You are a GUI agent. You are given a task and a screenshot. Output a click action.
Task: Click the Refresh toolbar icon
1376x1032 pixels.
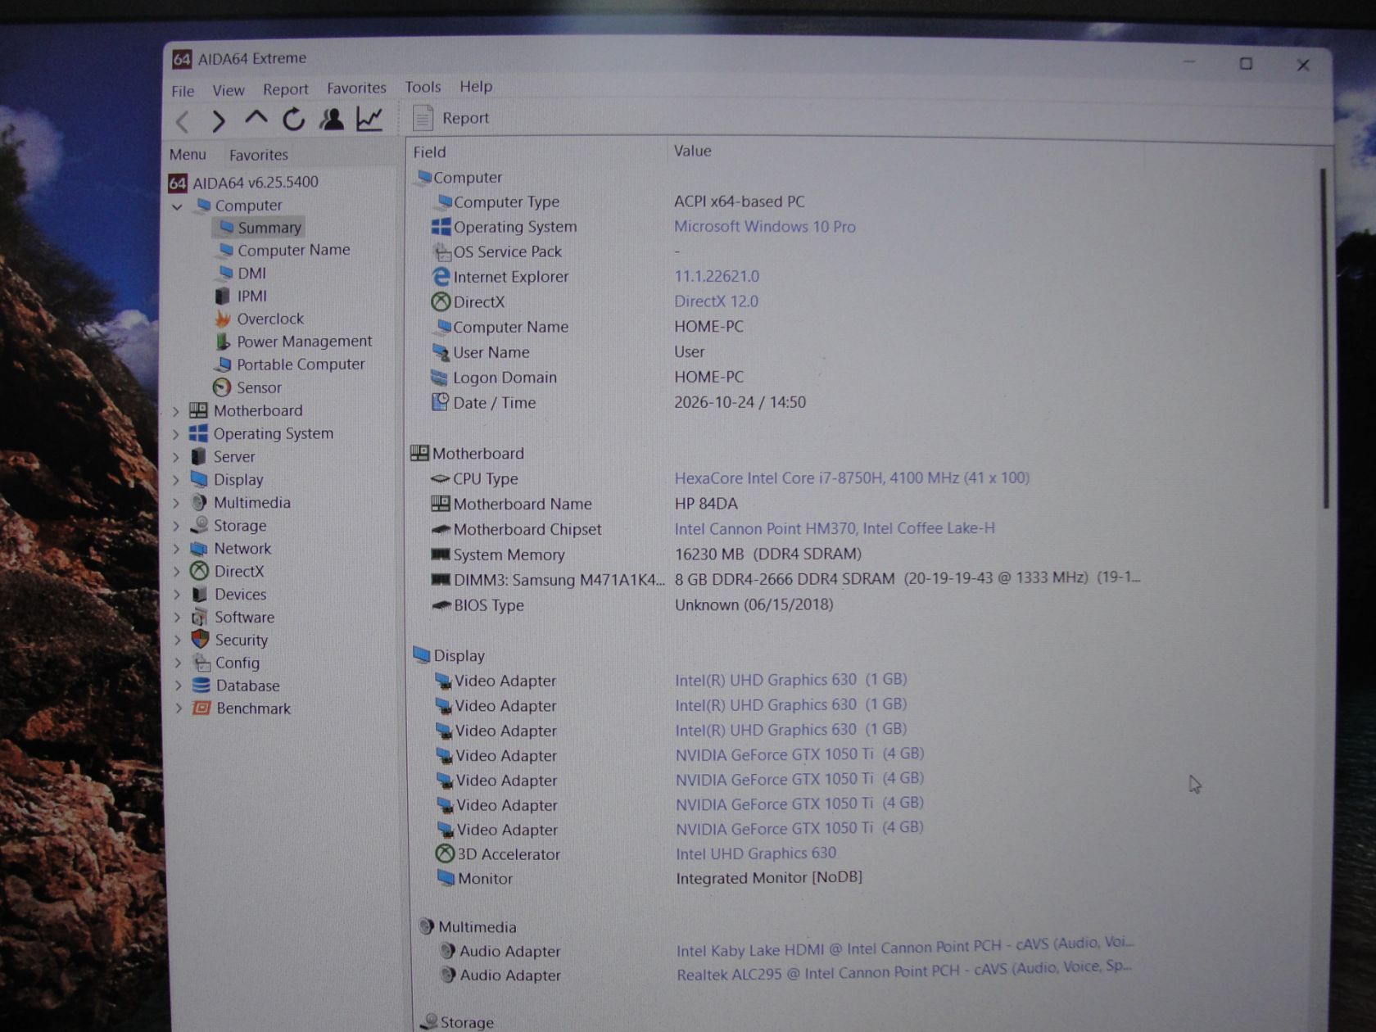tap(293, 120)
